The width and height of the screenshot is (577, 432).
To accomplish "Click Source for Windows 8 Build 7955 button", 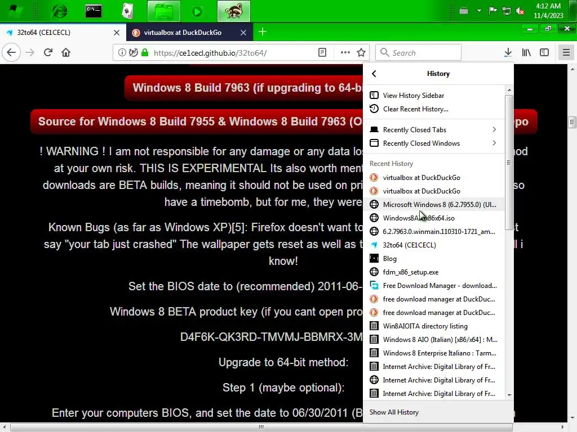I will pos(197,121).
